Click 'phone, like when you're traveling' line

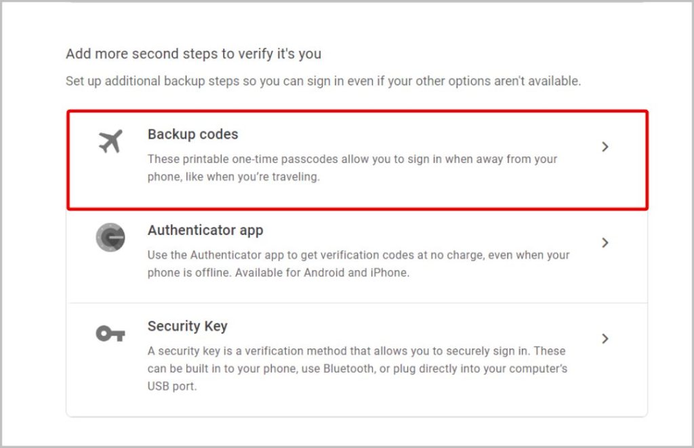coord(234,177)
